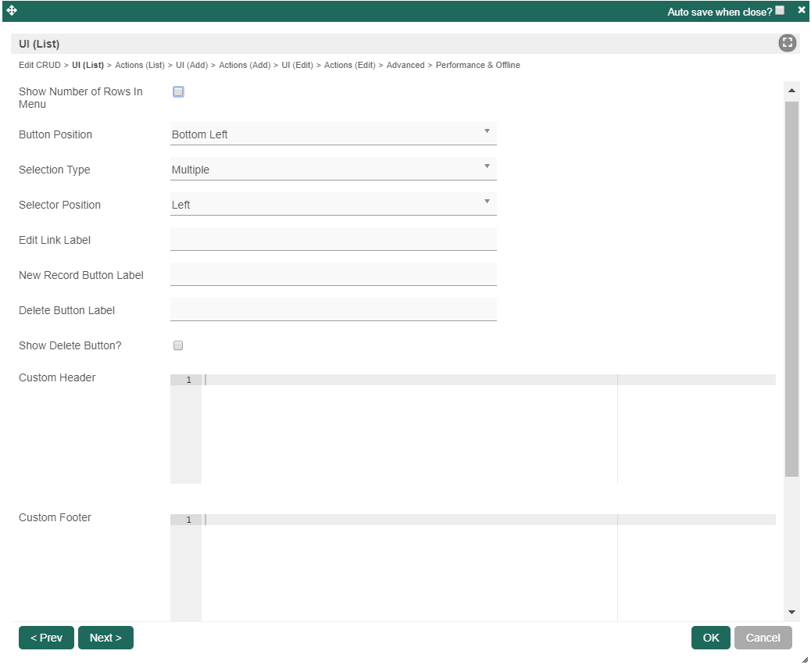811x665 pixels.
Task: Expand the Selection Type dropdown
Action: pos(333,170)
